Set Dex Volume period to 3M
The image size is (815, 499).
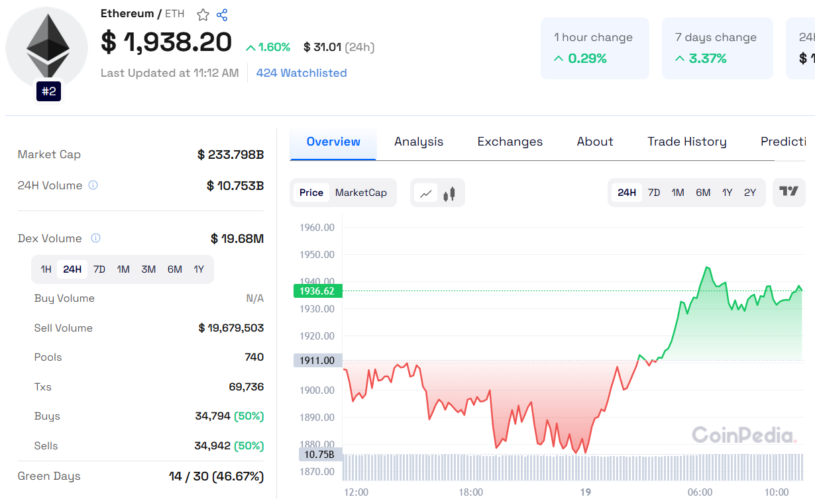click(148, 269)
